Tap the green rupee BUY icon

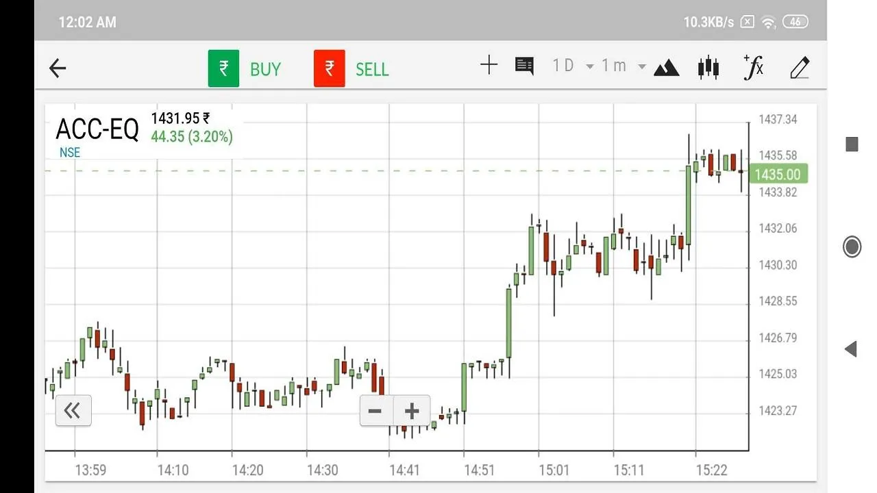(223, 68)
